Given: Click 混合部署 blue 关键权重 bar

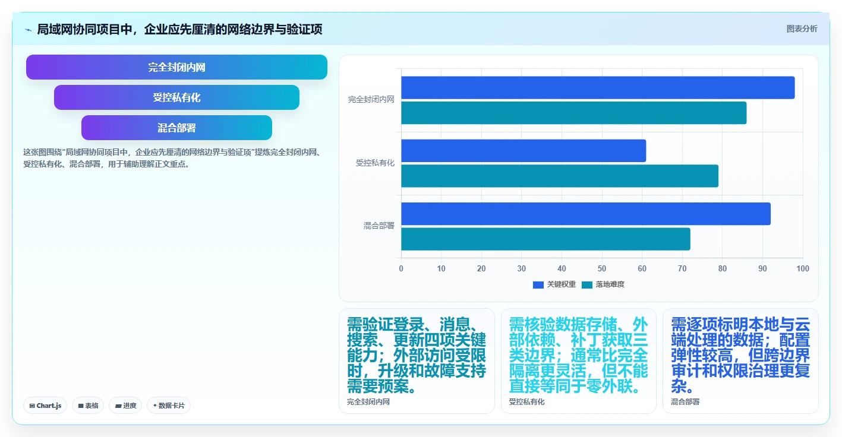Looking at the screenshot, I should (x=586, y=214).
